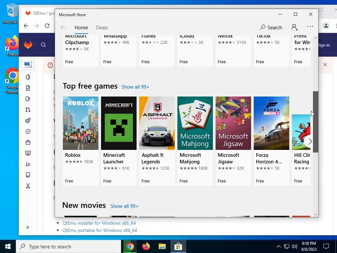The width and height of the screenshot is (337, 253).
Task: Open Deployments icon in GitLab sidebar
Action: click(28, 131)
